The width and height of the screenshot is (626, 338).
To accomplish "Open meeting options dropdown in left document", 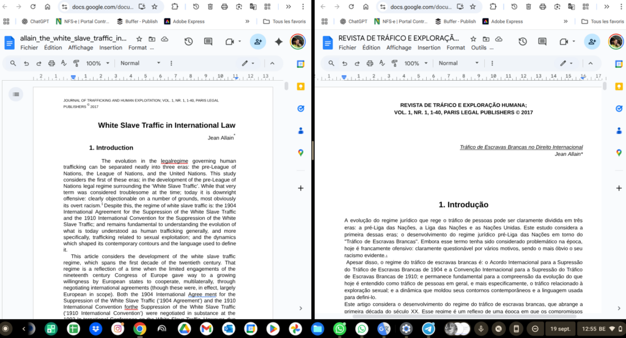I will [240, 41].
